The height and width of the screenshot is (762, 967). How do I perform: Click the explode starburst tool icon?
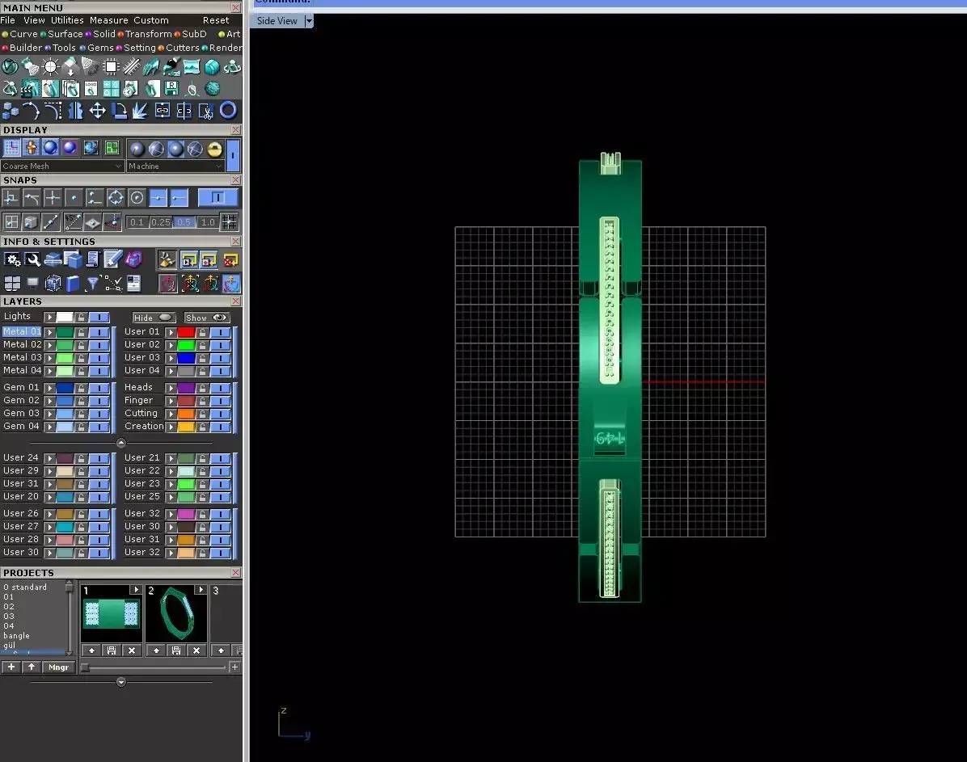click(140, 111)
